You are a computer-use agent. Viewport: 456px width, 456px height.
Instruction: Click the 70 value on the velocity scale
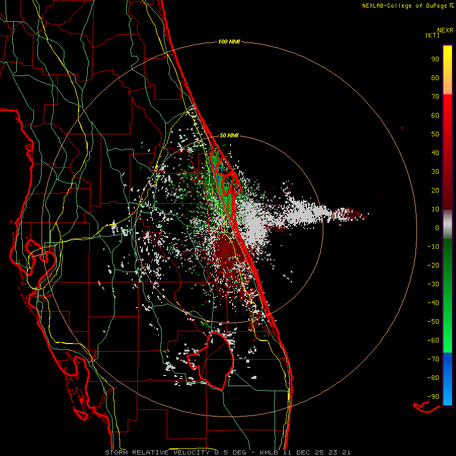pos(435,97)
